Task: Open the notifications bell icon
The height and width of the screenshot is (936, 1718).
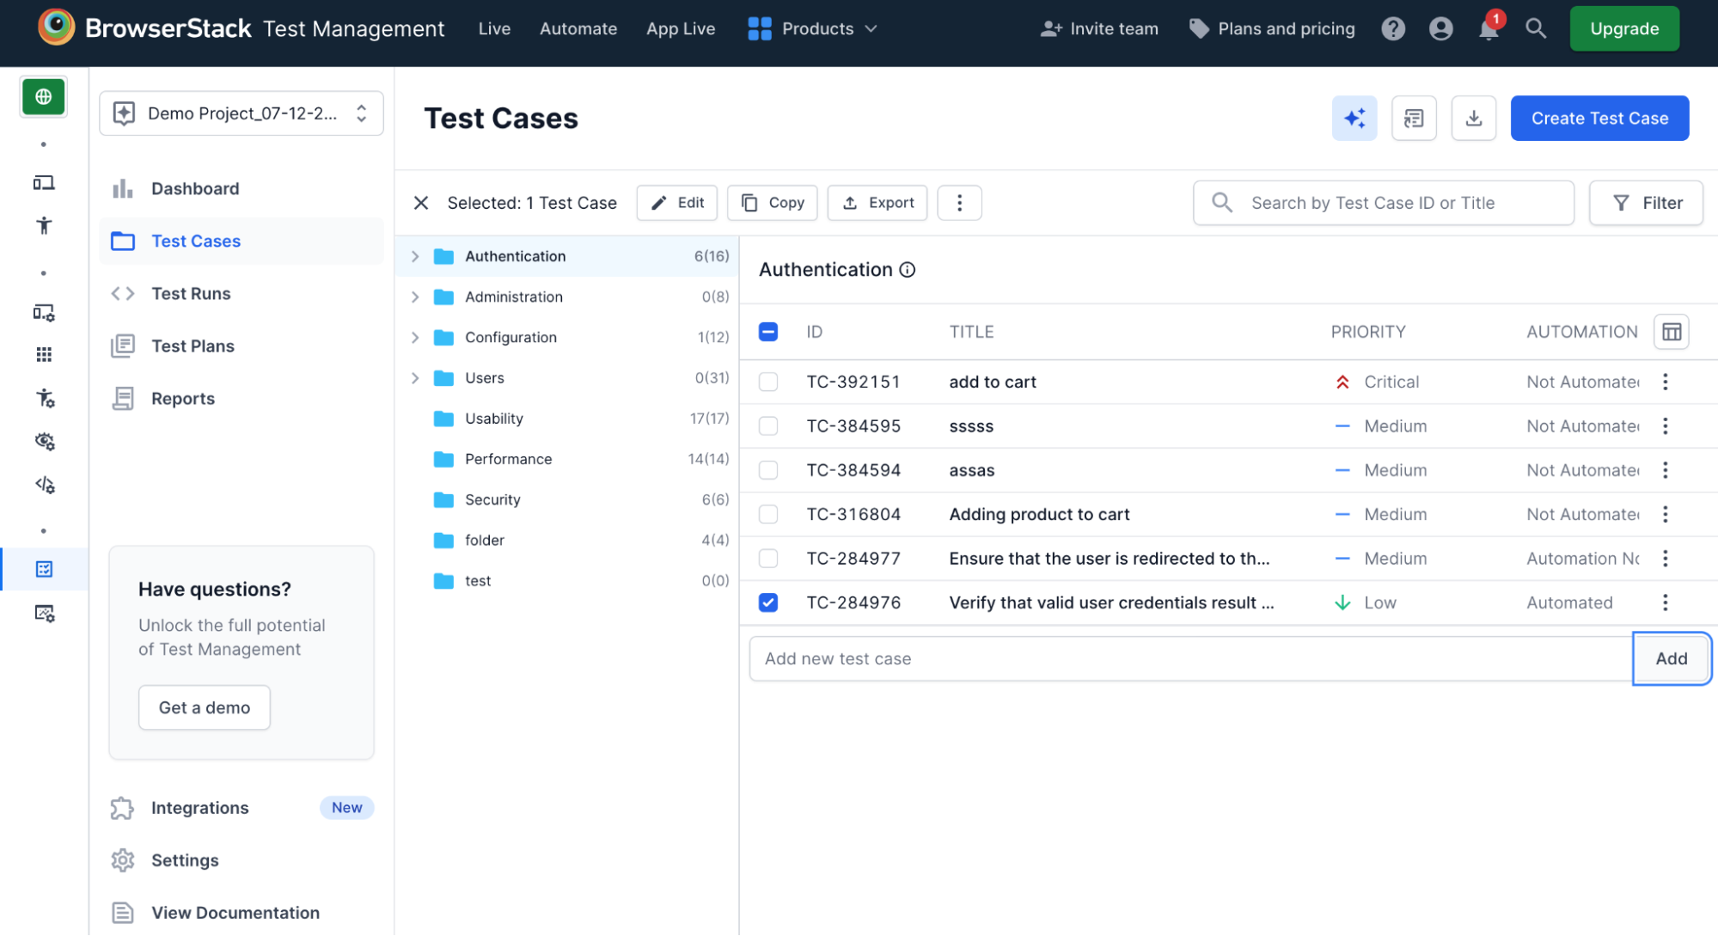Action: 1489,28
